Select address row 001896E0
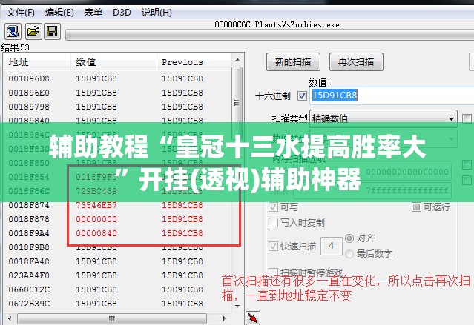Image resolution: width=474 pixels, height=325 pixels. [x=117, y=93]
